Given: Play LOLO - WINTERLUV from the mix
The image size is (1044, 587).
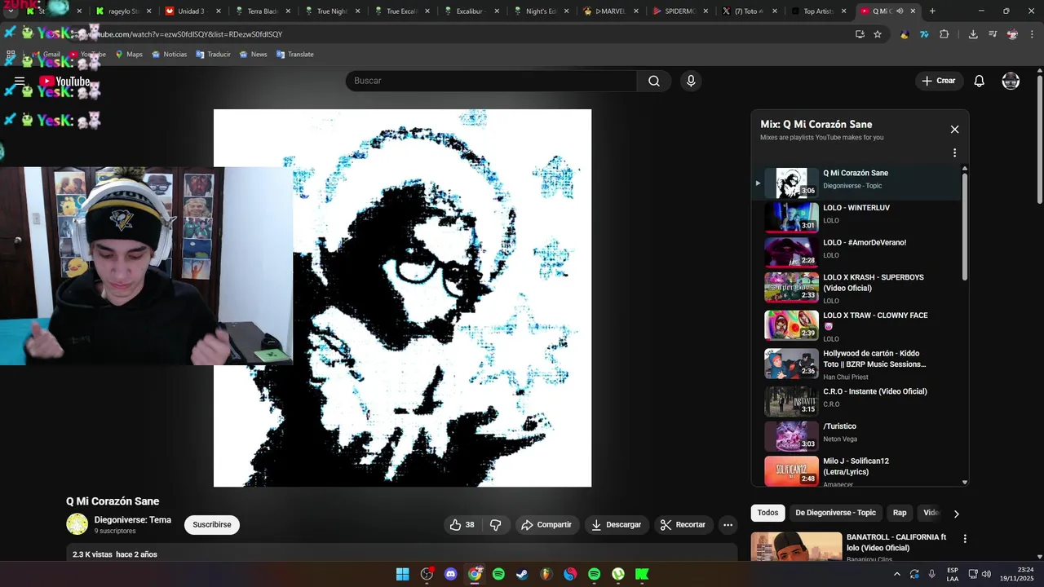Looking at the screenshot, I should [856, 217].
